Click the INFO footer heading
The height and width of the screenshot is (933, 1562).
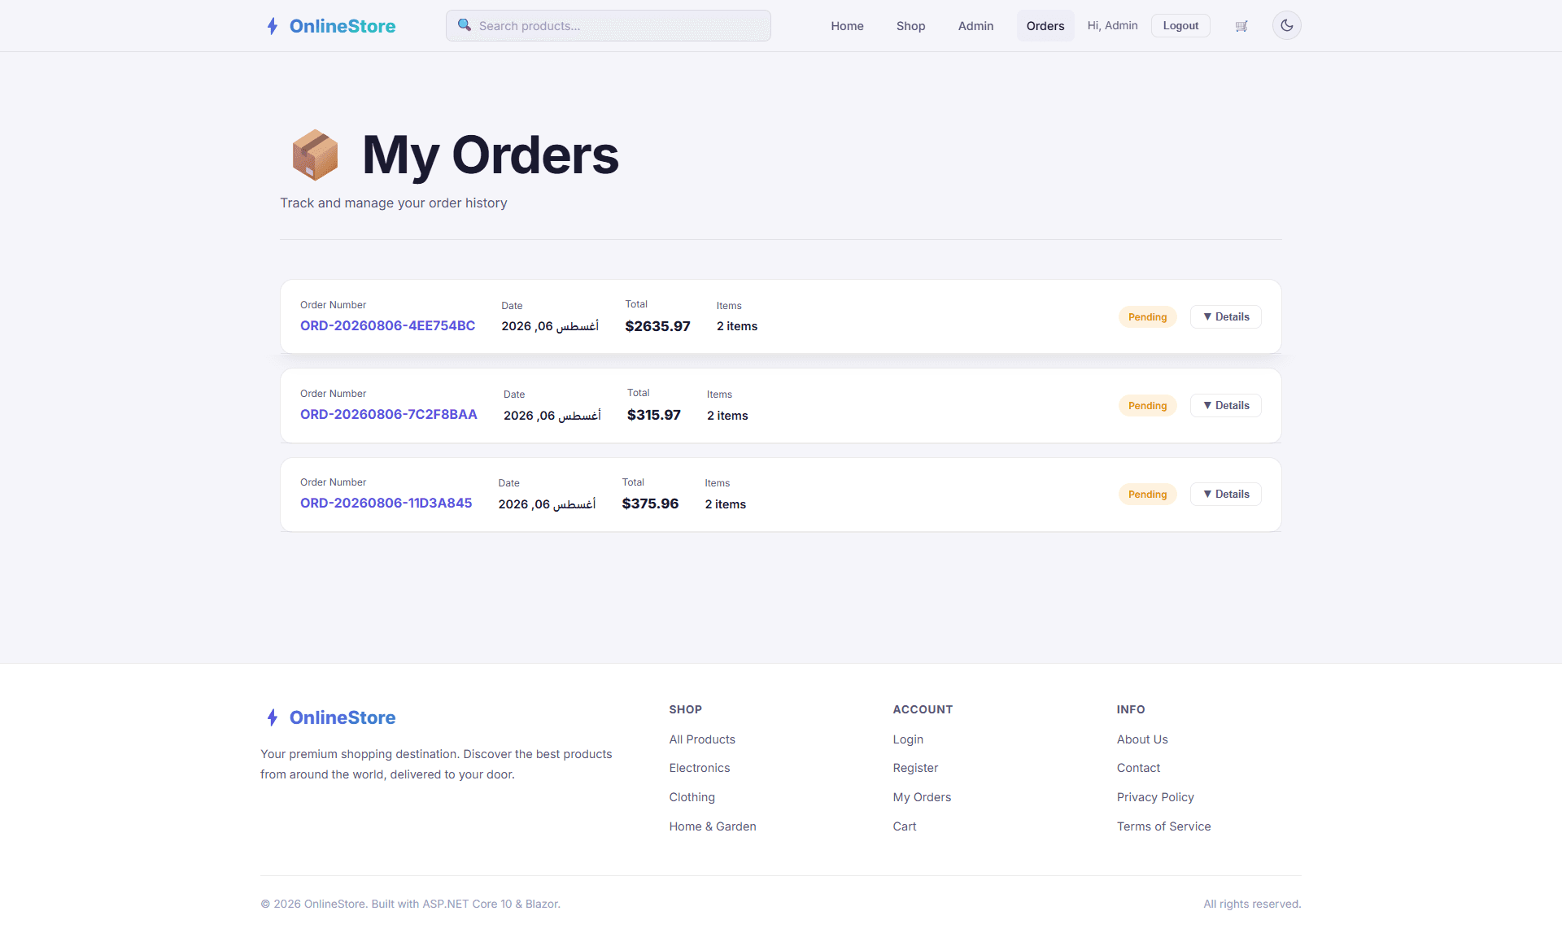pos(1131,709)
